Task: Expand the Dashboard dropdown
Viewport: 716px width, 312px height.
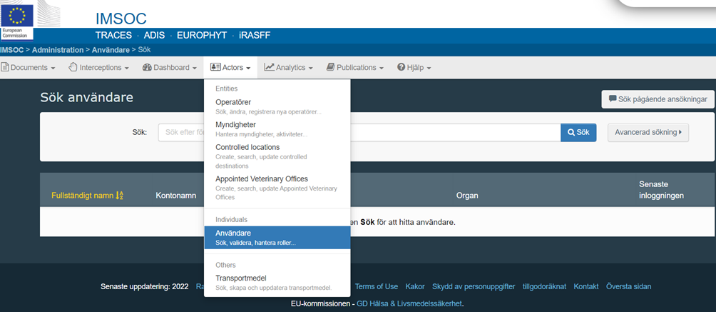Action: click(x=170, y=67)
